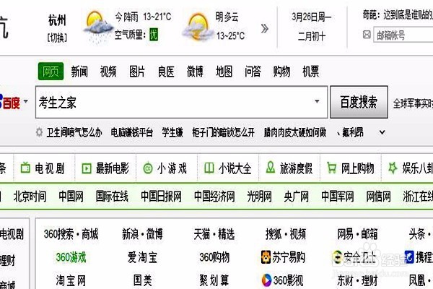The image size is (433, 289).
Task: Open the 北京时间 site link
Action: (x=30, y=197)
